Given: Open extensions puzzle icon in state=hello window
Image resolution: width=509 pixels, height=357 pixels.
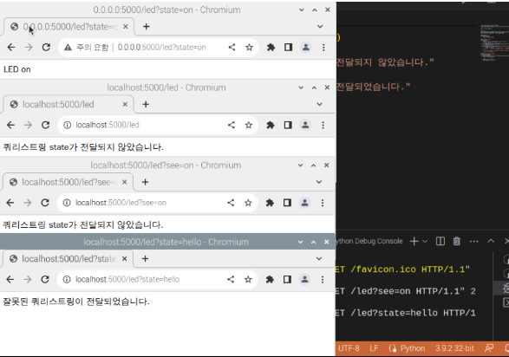Looking at the screenshot, I should tap(270, 280).
